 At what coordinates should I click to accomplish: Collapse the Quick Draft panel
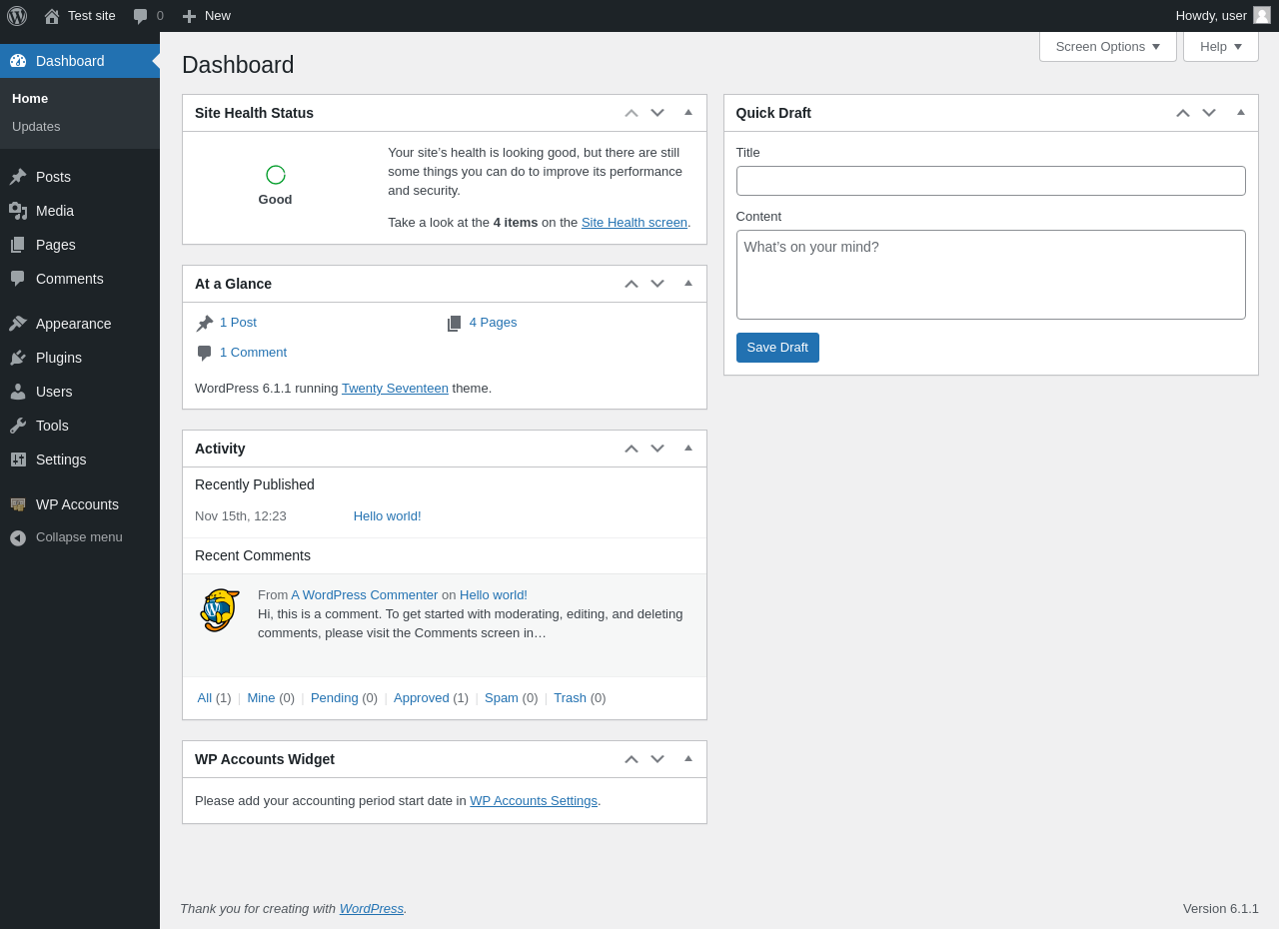click(x=1241, y=113)
